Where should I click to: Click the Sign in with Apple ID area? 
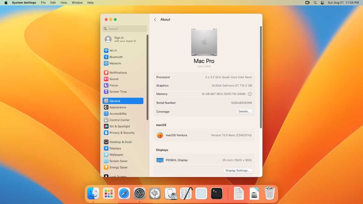click(x=118, y=39)
